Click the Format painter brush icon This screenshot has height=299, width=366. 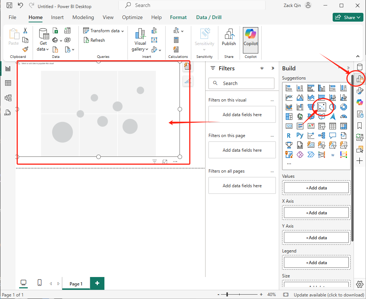point(25,49)
